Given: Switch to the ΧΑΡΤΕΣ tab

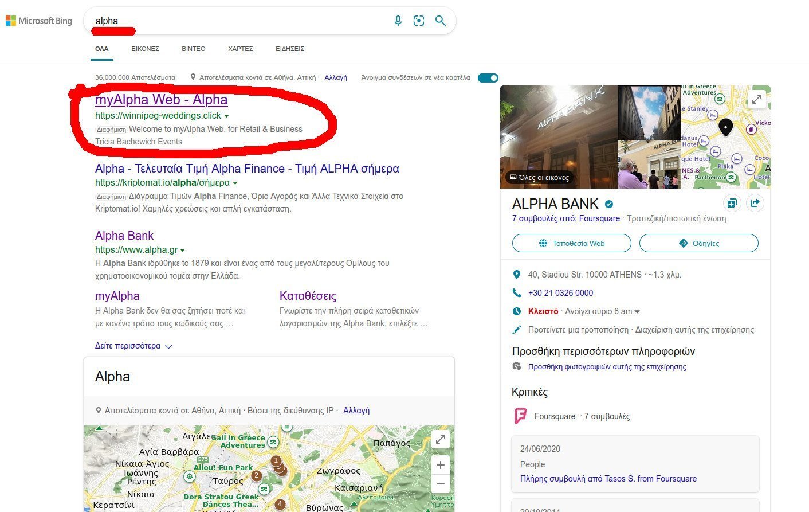Looking at the screenshot, I should click(x=241, y=49).
